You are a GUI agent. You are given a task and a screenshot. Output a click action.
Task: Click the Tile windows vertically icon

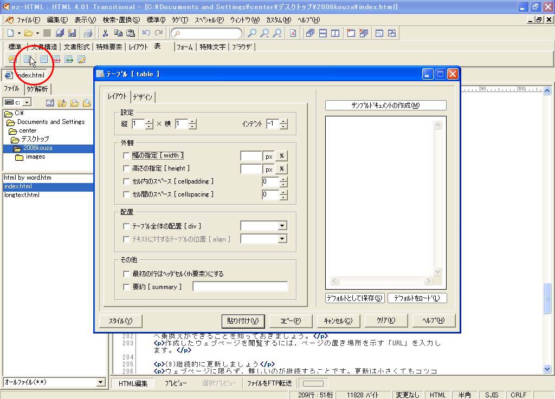pos(335,33)
